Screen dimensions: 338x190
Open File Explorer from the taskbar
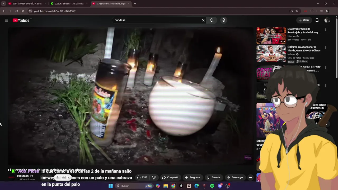pos(166,186)
